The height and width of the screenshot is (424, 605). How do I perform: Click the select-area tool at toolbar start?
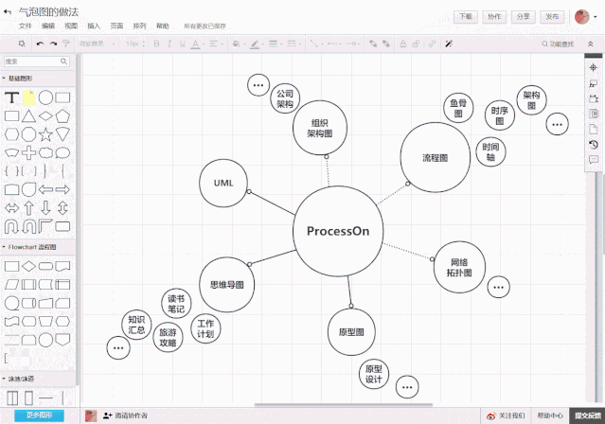pyautogui.click(x=22, y=44)
